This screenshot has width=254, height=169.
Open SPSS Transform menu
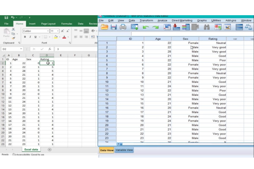pyautogui.click(x=146, y=21)
